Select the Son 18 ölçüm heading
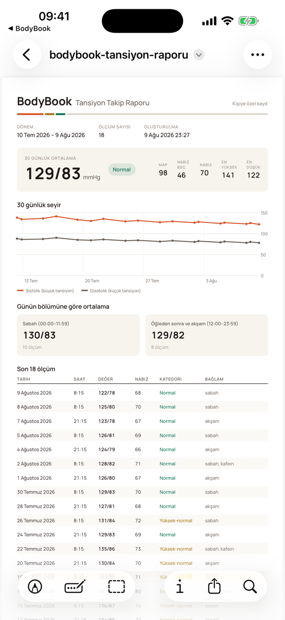 pos(36,369)
